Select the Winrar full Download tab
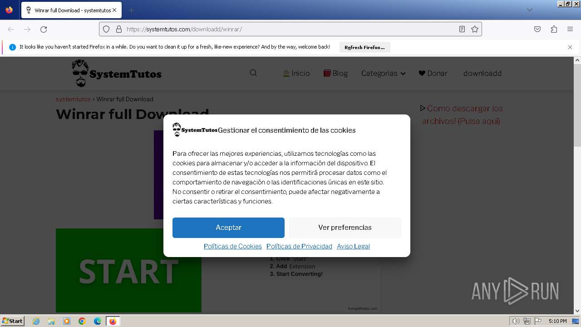Image resolution: width=581 pixels, height=327 pixels. [x=71, y=10]
